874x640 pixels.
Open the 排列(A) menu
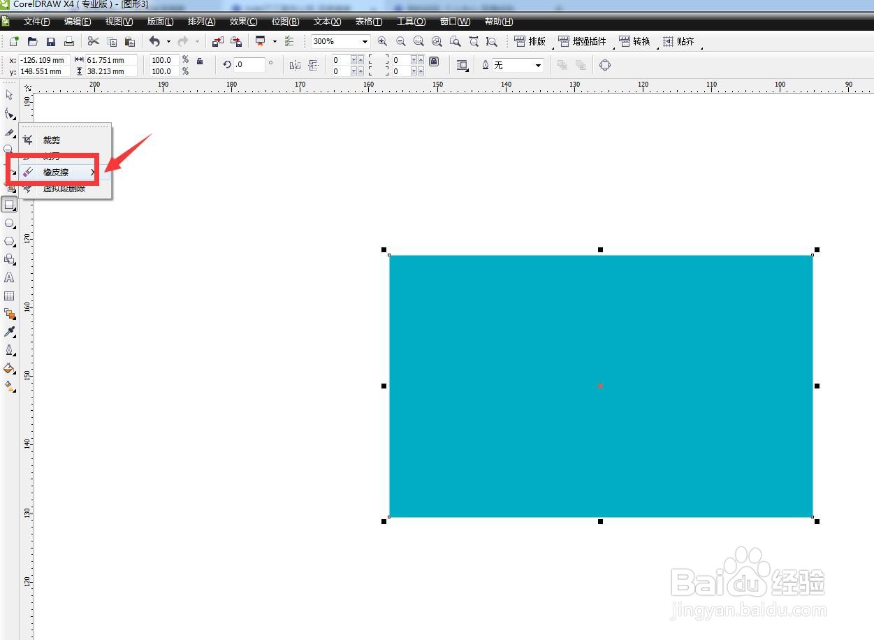pos(201,22)
